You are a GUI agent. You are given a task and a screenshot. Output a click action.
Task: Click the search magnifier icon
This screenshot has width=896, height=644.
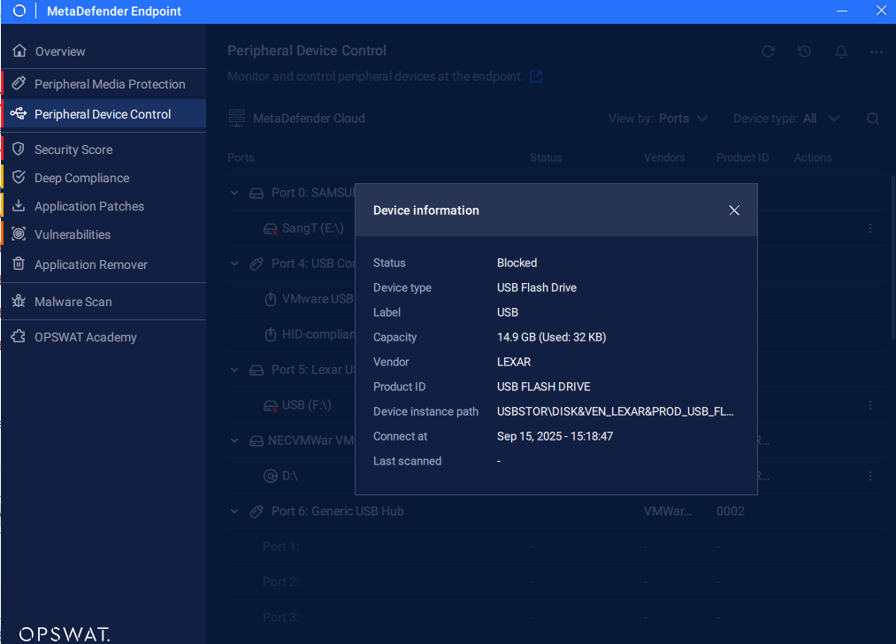pos(873,119)
